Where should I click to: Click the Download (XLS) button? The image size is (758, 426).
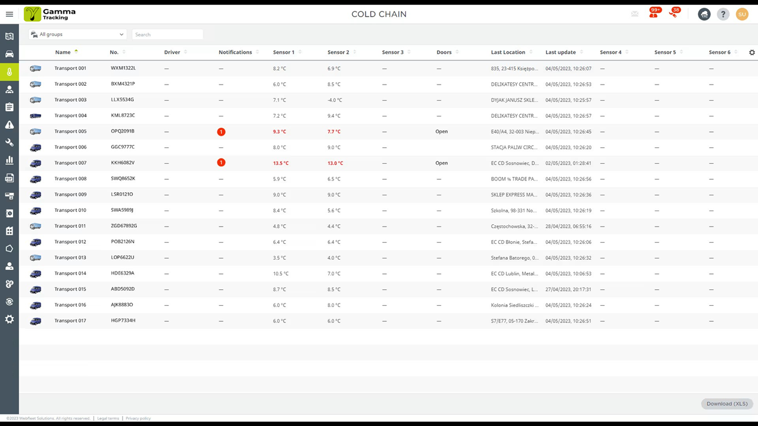[x=727, y=404]
